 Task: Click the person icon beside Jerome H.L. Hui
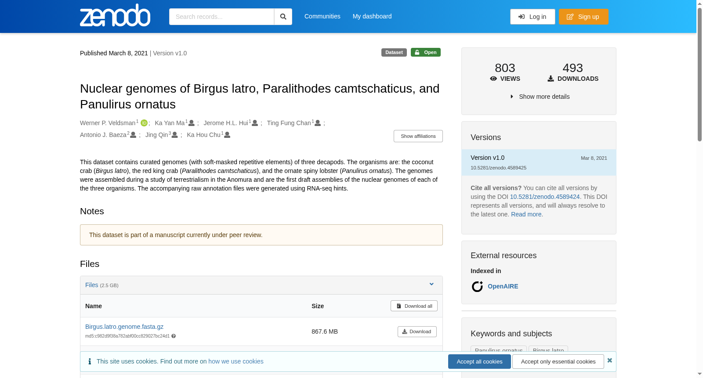[255, 123]
